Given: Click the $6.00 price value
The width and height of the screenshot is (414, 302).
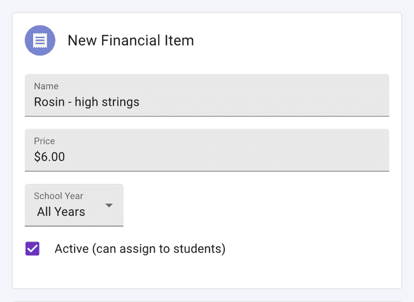Looking at the screenshot, I should click(50, 157).
